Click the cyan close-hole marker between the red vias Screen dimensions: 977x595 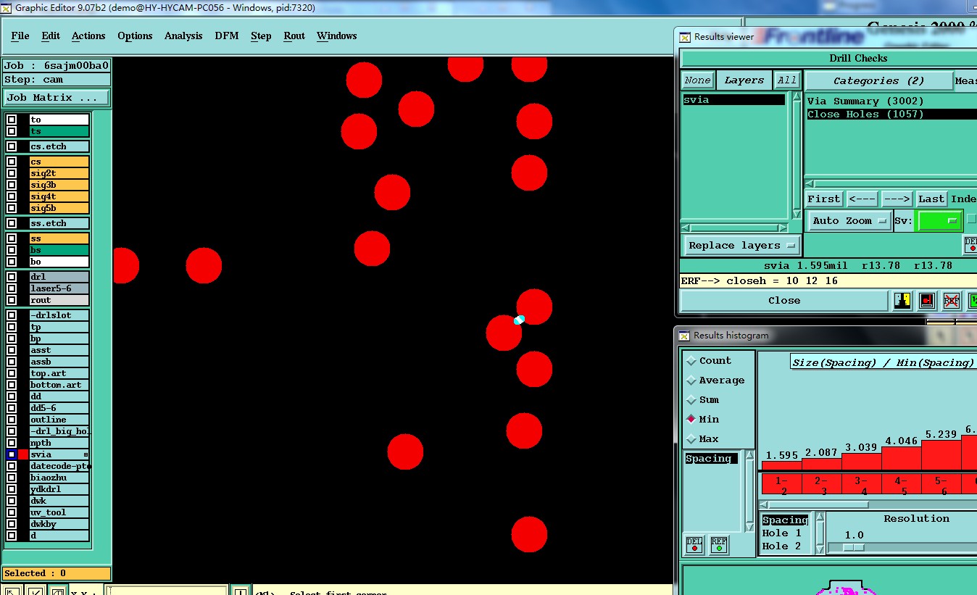tap(519, 320)
